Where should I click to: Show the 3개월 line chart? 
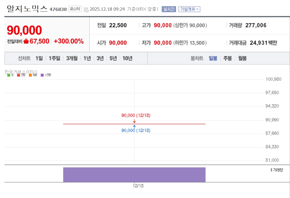(x=72, y=58)
